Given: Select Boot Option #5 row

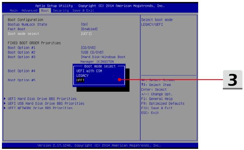Looking at the screenshot, I should [22, 80].
